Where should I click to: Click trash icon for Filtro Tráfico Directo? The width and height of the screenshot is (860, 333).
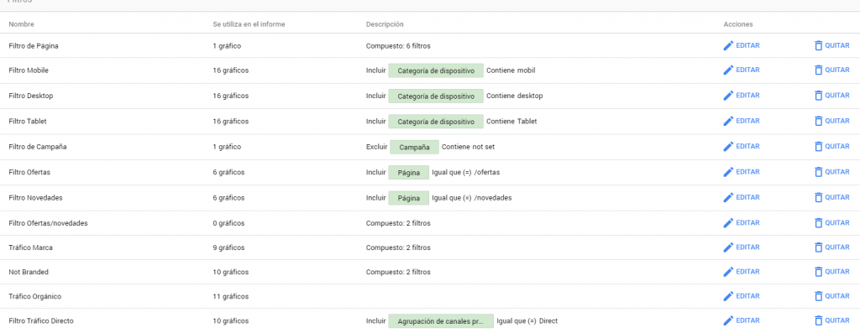pyautogui.click(x=818, y=320)
